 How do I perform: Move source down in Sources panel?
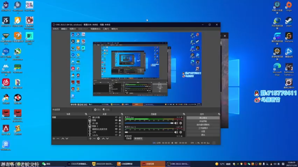(x=107, y=138)
